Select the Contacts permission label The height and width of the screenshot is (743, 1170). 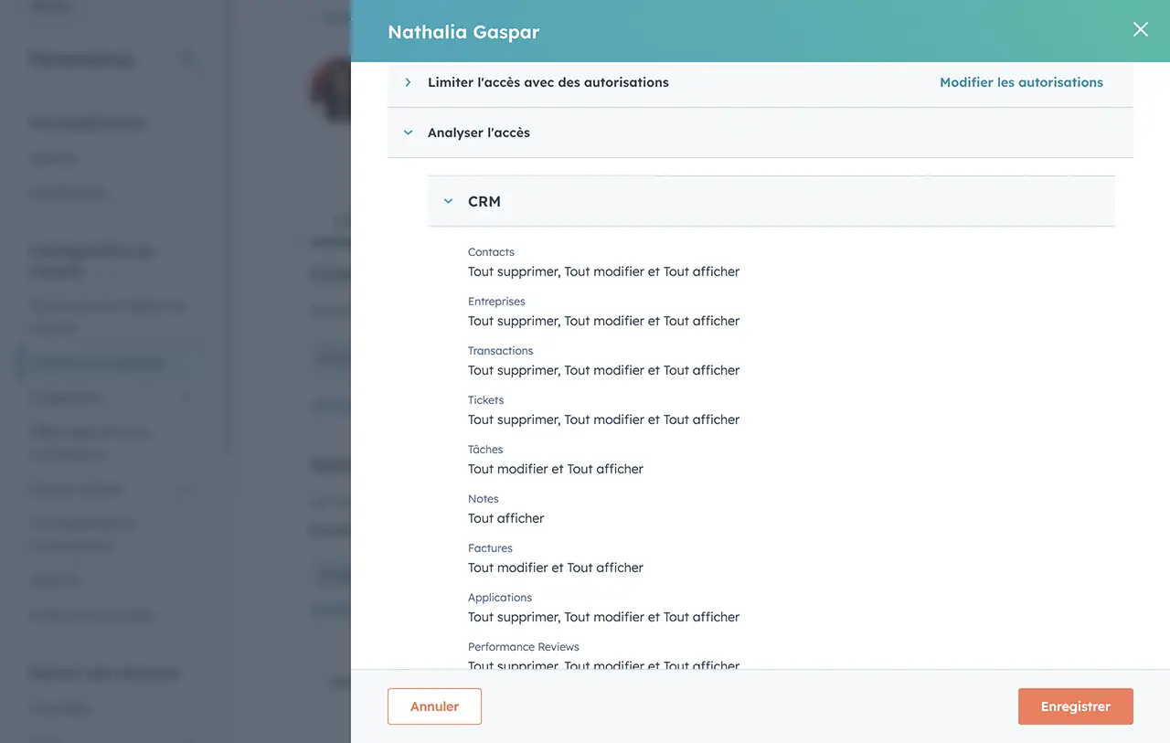click(491, 252)
